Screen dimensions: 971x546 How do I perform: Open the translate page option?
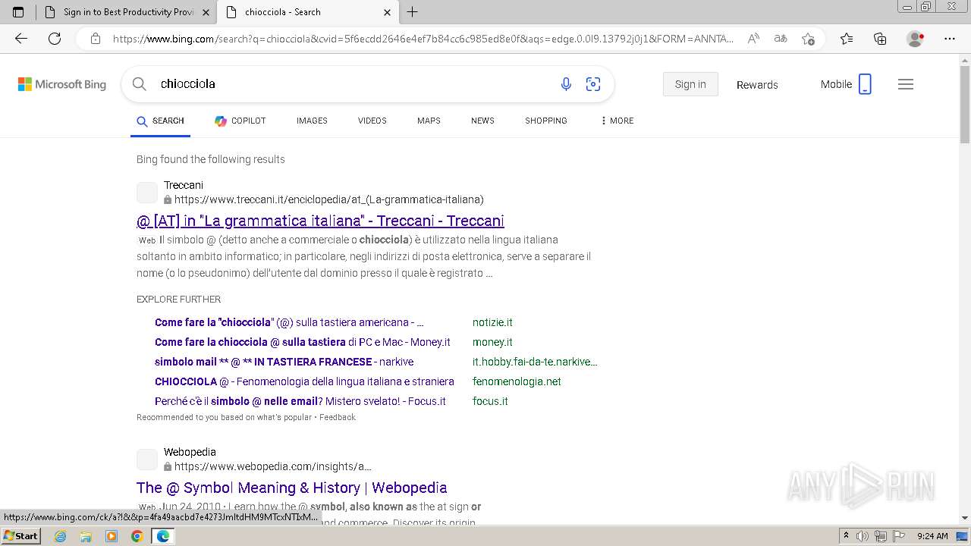[x=781, y=39]
